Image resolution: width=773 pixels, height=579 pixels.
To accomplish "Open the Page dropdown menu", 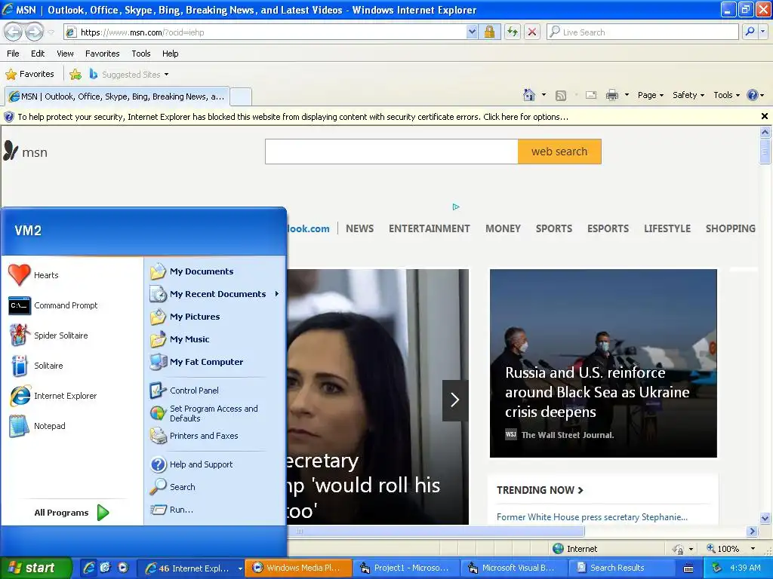I will coord(650,95).
